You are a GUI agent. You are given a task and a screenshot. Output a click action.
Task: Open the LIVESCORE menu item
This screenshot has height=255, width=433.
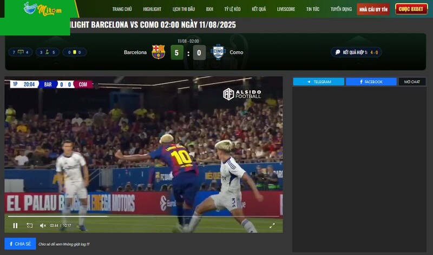coord(286,9)
